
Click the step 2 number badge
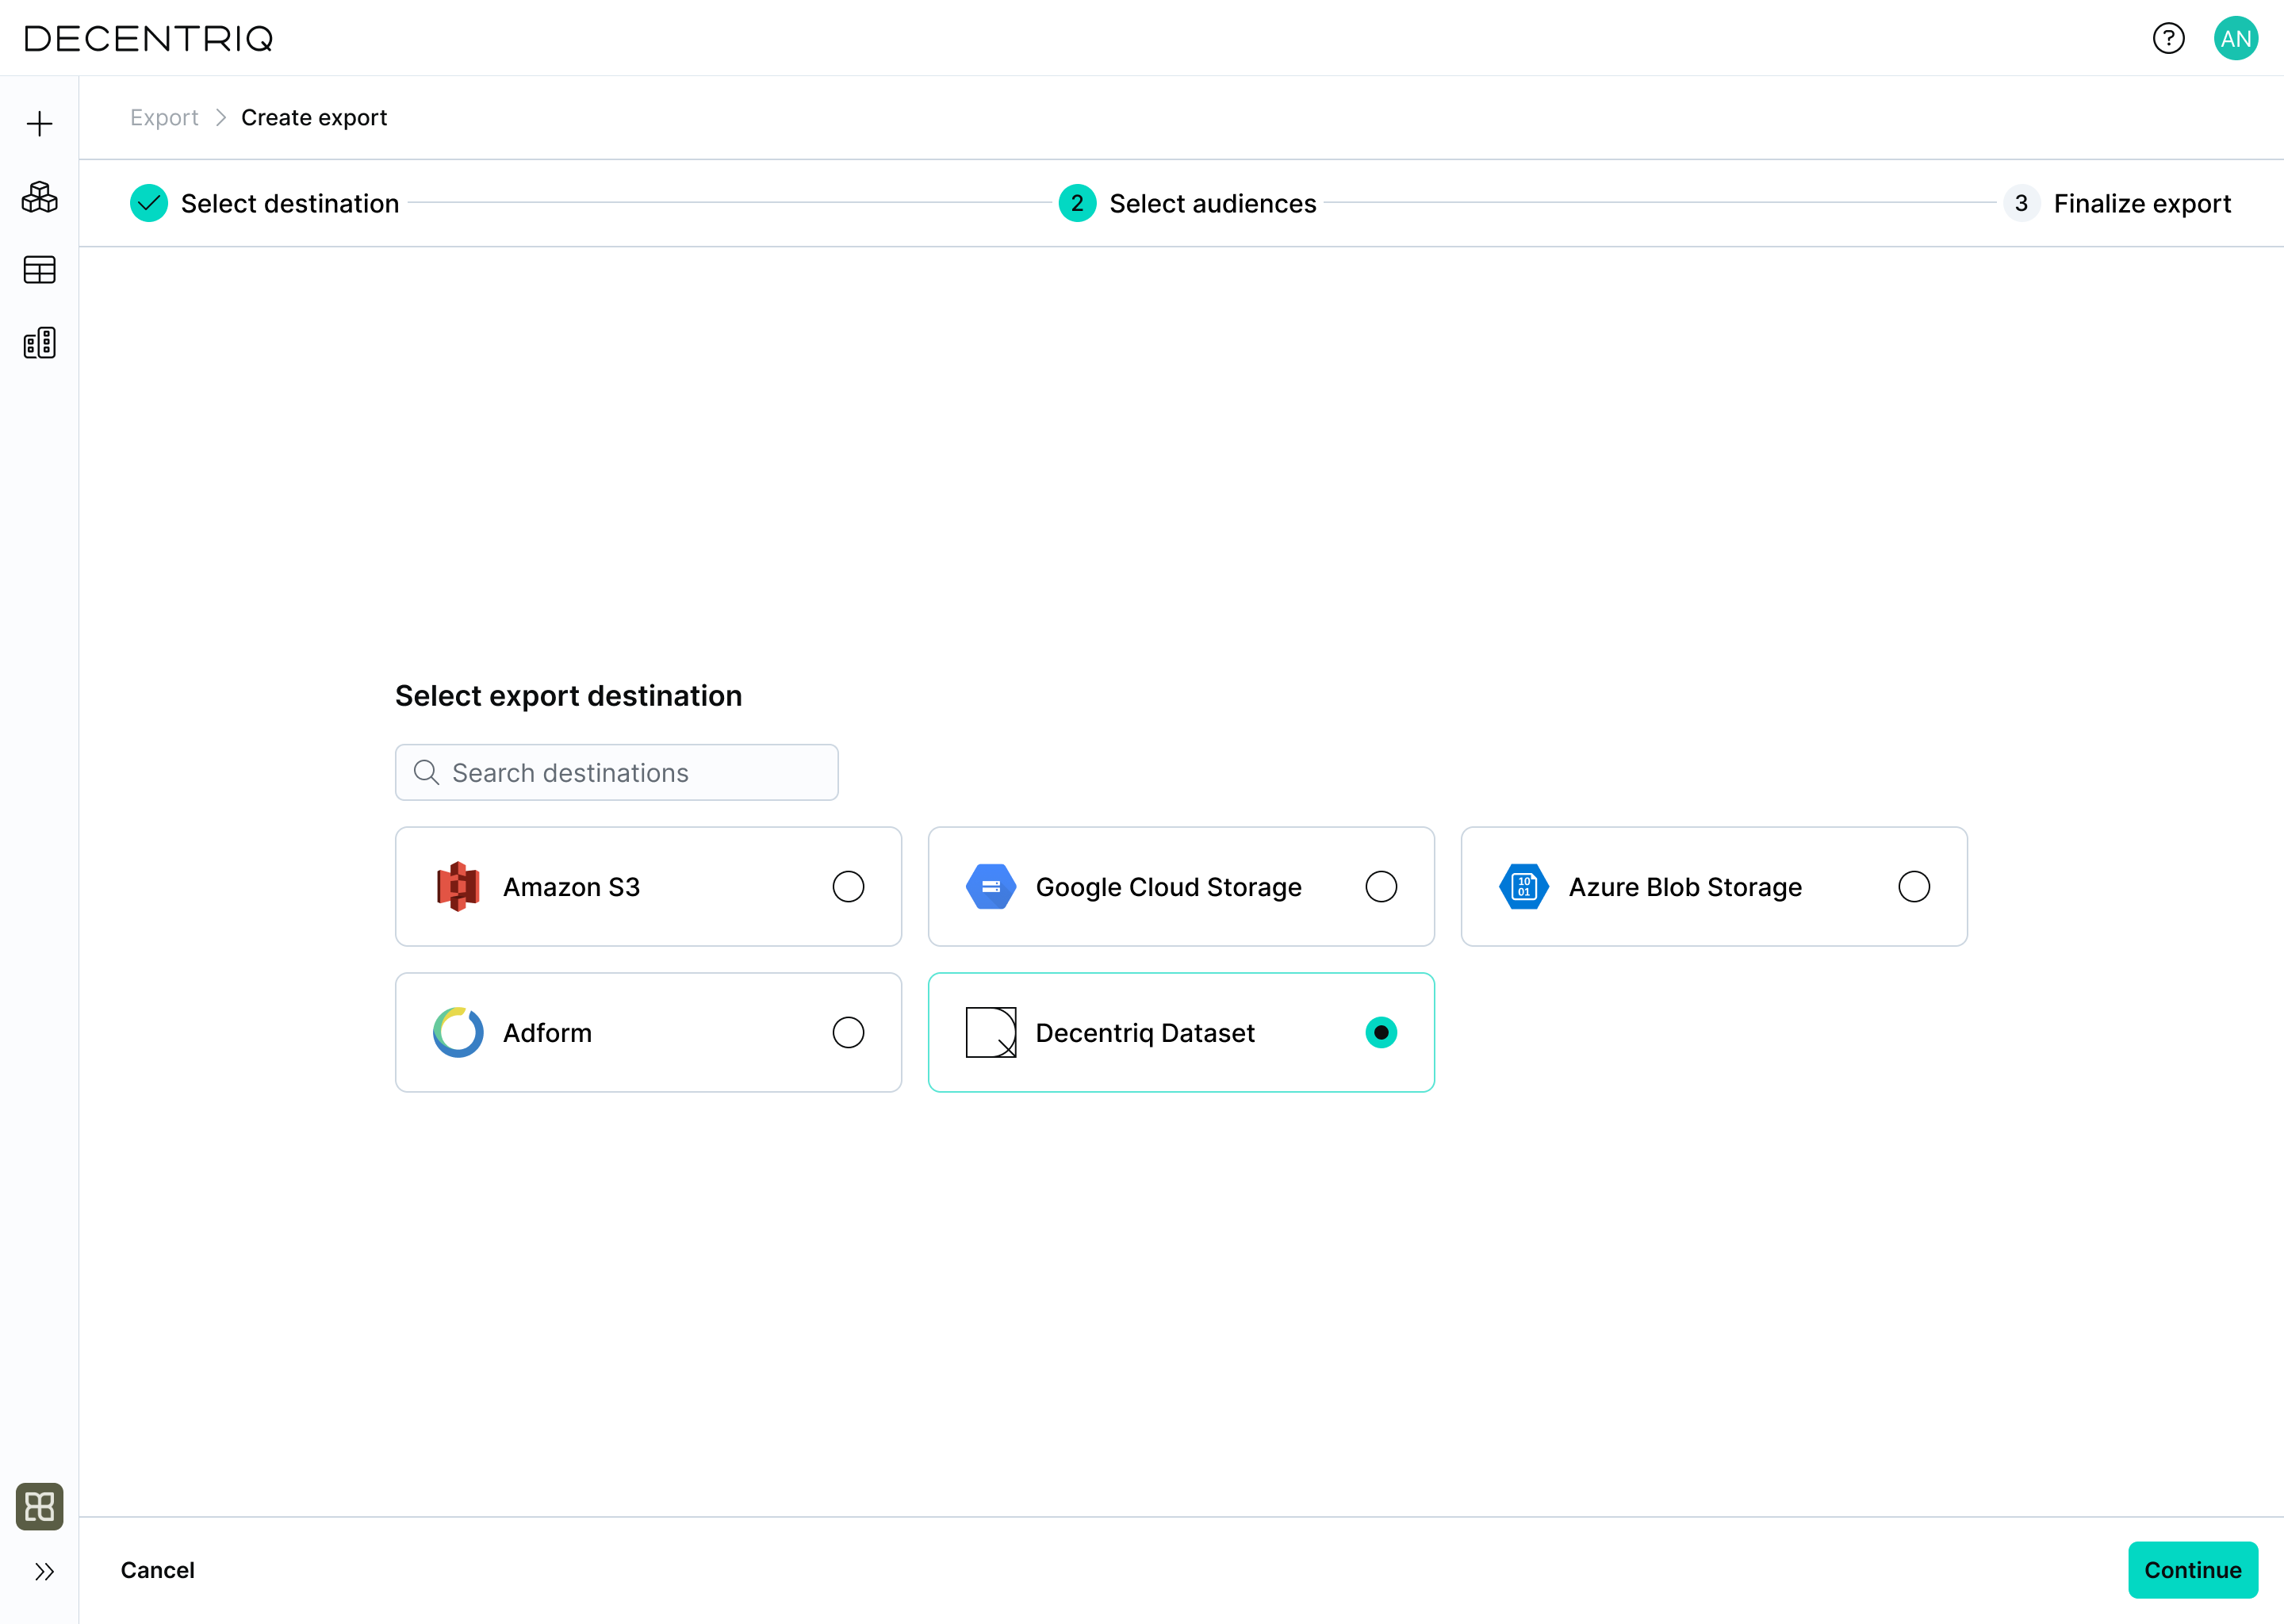coord(1077,203)
